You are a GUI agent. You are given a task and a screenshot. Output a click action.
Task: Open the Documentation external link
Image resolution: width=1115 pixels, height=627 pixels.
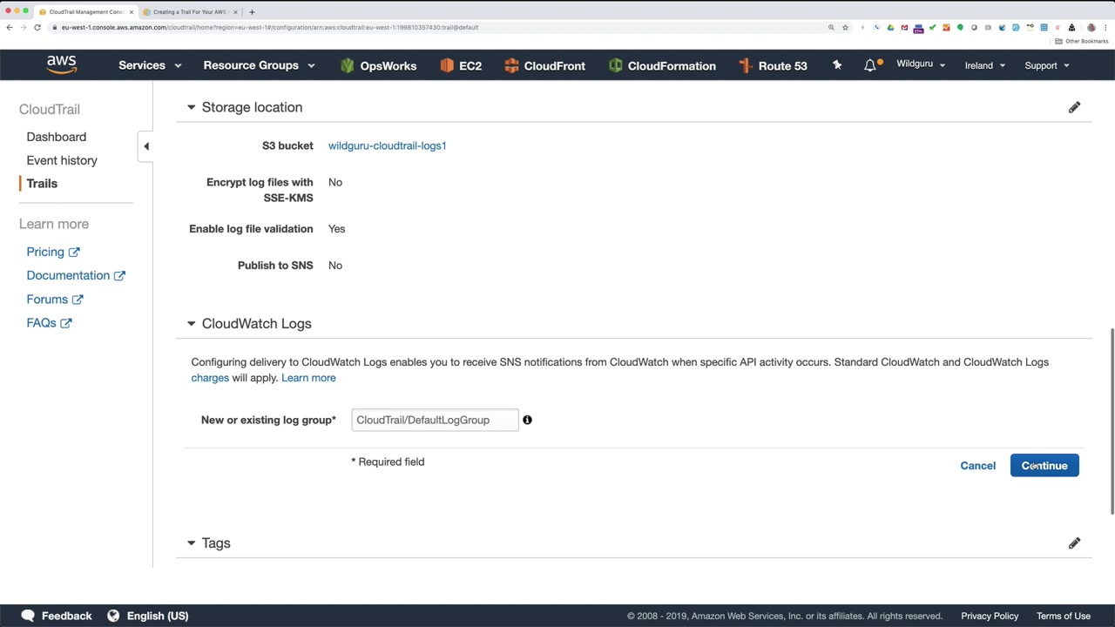pos(76,275)
